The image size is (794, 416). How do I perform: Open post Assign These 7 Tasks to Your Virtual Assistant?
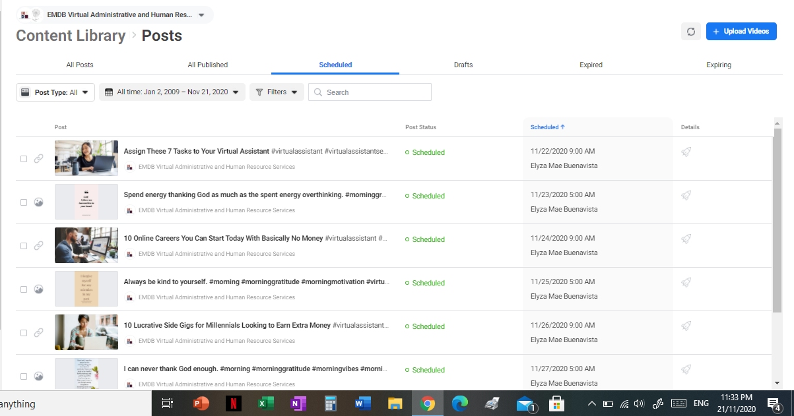[196, 151]
